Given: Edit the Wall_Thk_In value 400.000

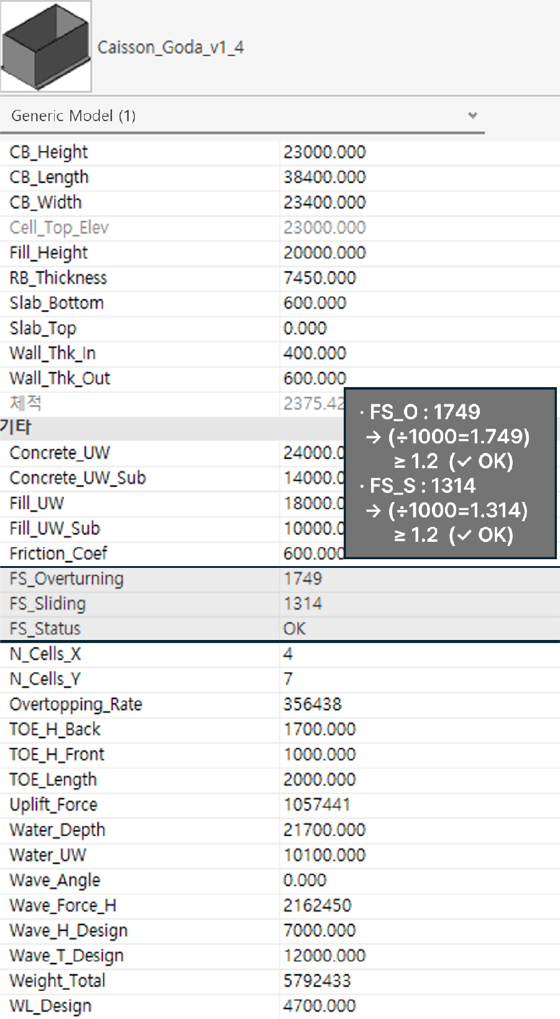Looking at the screenshot, I should [314, 354].
